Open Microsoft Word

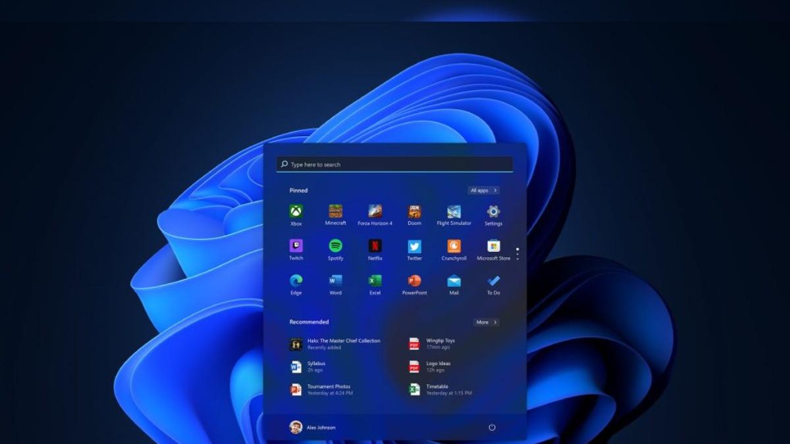(335, 281)
